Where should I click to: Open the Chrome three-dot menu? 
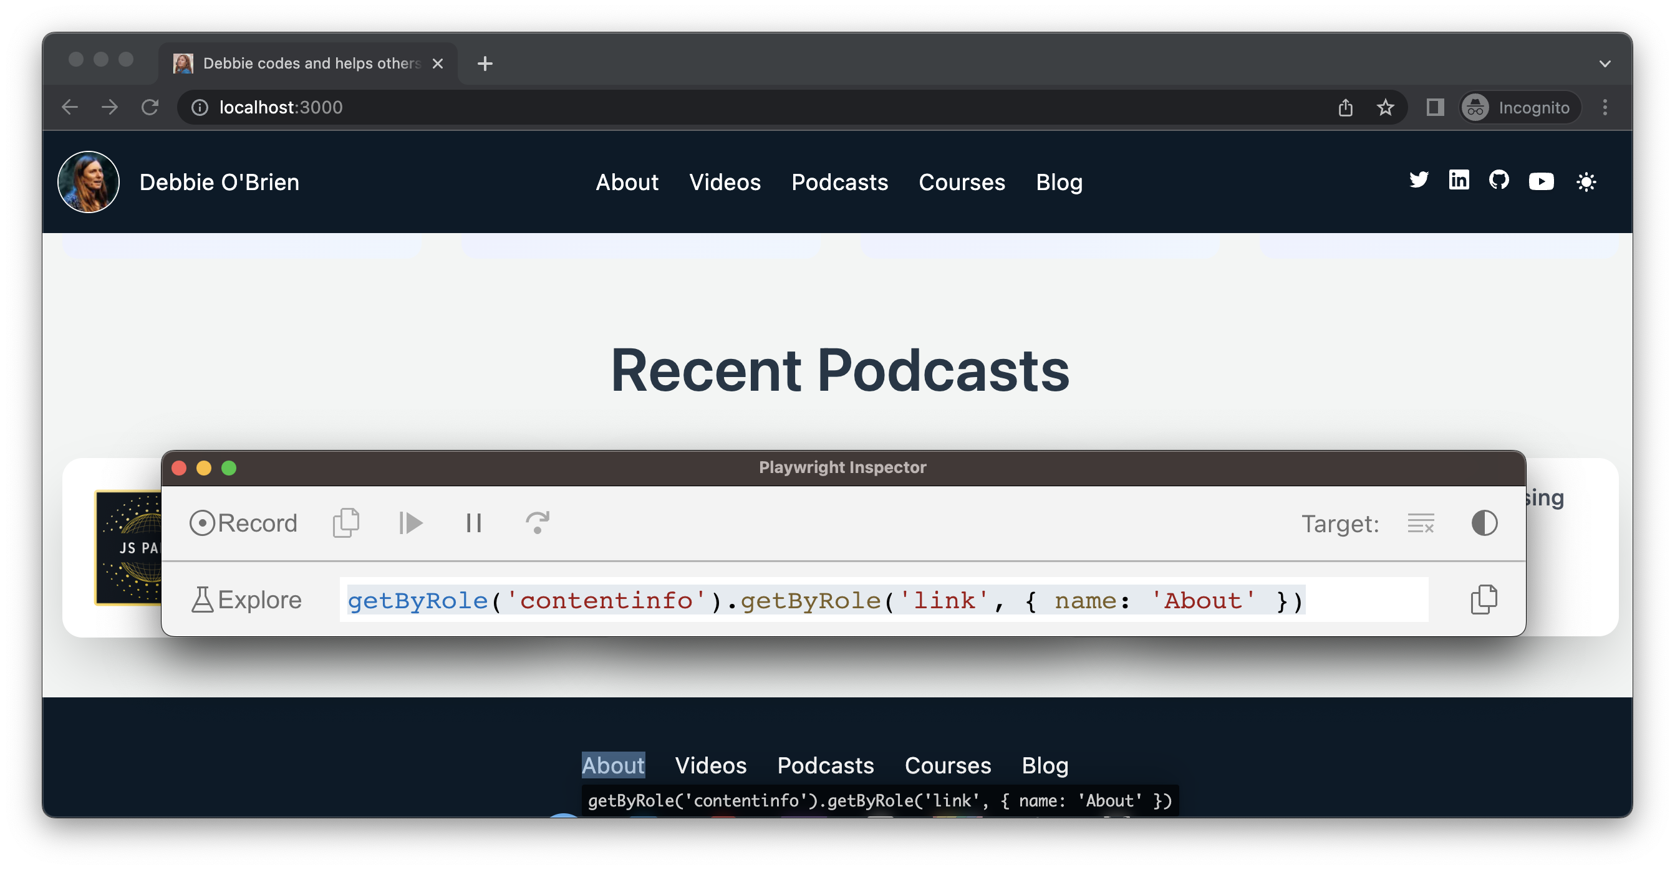(x=1605, y=107)
